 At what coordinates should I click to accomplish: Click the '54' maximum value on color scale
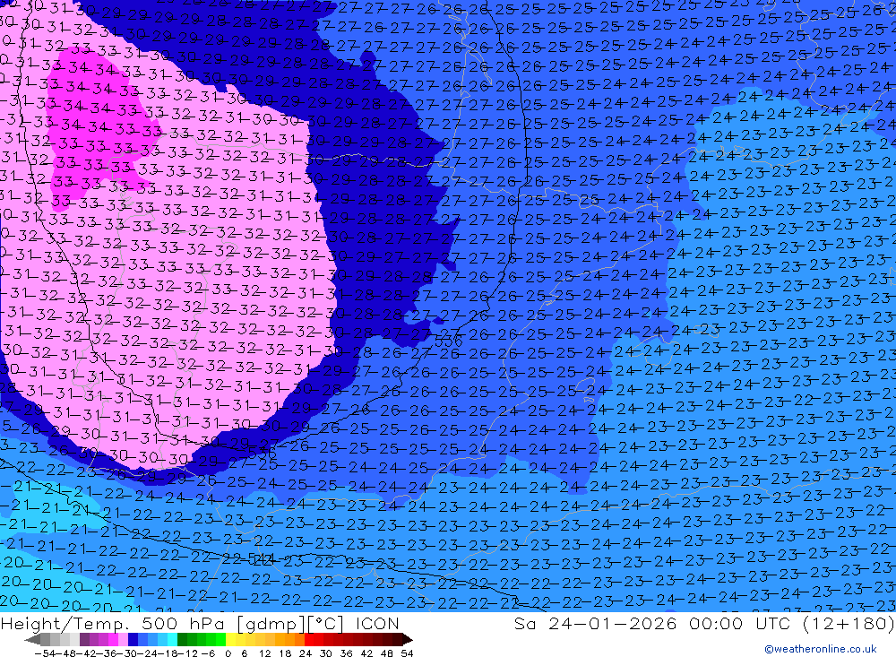click(407, 653)
